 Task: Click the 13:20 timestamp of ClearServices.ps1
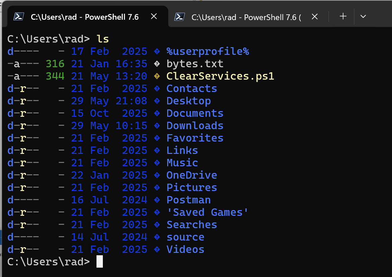131,76
